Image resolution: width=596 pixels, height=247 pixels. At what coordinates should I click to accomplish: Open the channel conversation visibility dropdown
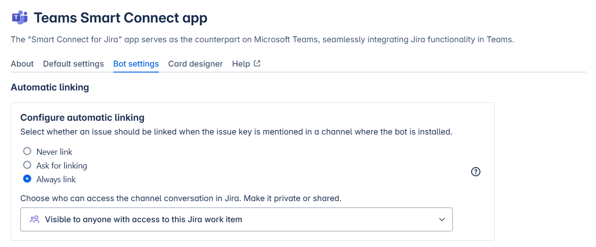[236, 219]
